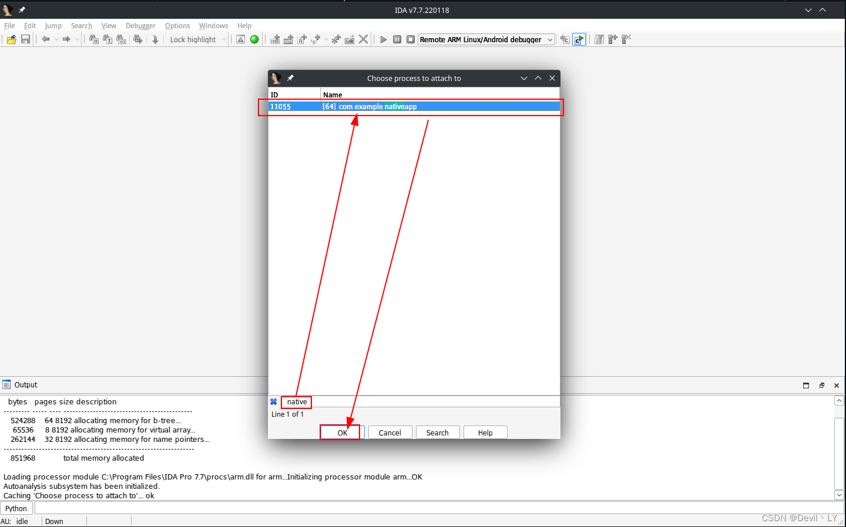The width and height of the screenshot is (846, 527).
Task: Click the Name column header
Action: [x=440, y=94]
